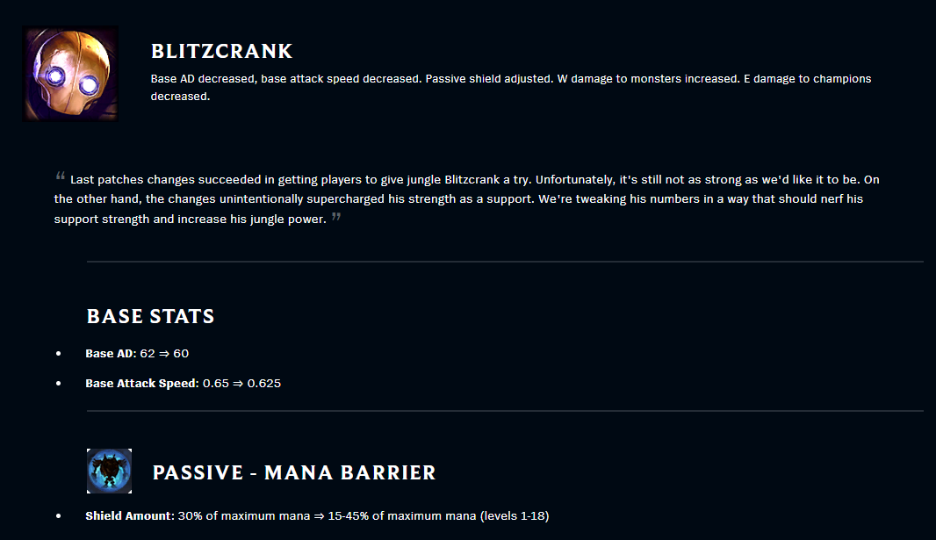Viewport: 936px width, 540px height.
Task: Click the Base Attack Speed label
Action: pyautogui.click(x=142, y=383)
